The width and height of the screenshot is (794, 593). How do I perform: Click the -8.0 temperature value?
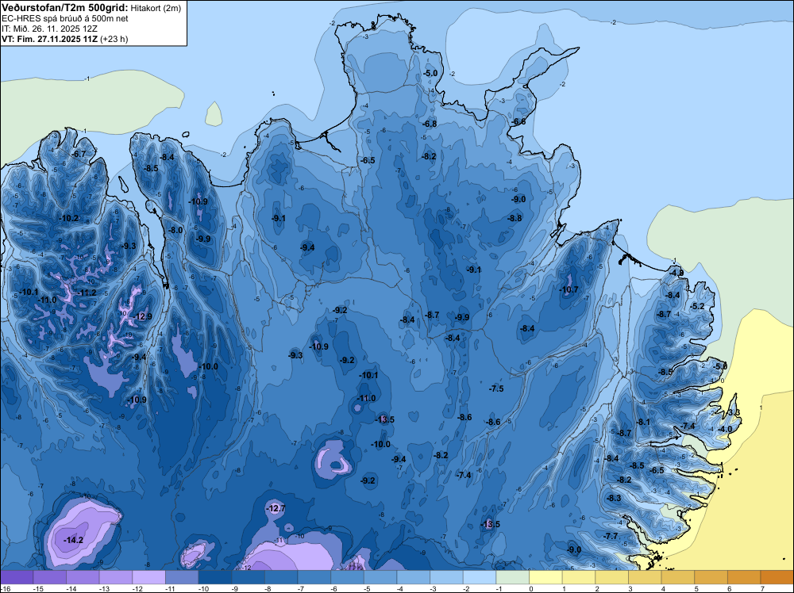175,230
